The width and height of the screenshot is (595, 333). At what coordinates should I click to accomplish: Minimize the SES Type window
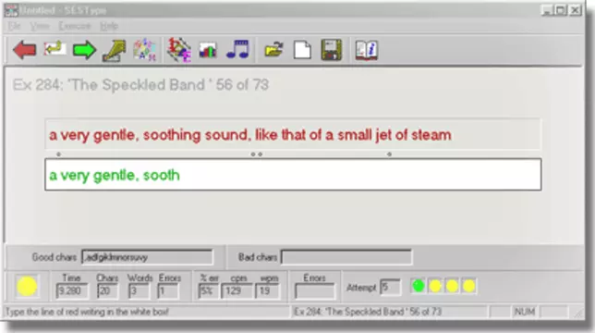[x=547, y=10]
